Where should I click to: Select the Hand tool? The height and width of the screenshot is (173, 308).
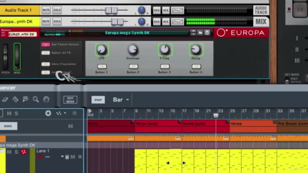pos(46,99)
